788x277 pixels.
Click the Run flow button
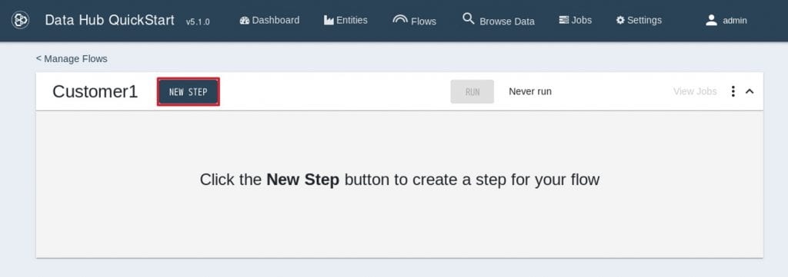[472, 91]
